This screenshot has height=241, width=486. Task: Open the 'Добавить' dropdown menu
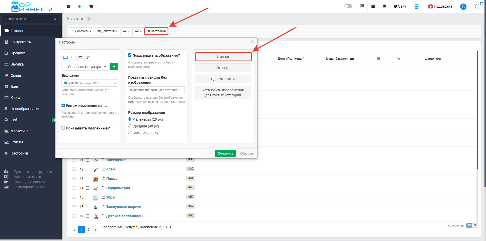[x=82, y=31]
